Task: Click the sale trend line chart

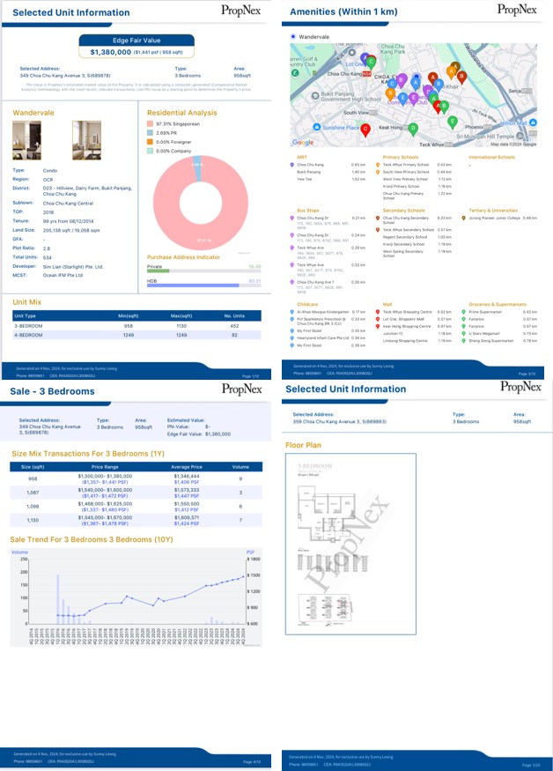Action: click(136, 597)
